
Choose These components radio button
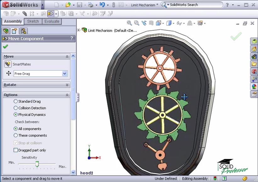(x=16, y=136)
